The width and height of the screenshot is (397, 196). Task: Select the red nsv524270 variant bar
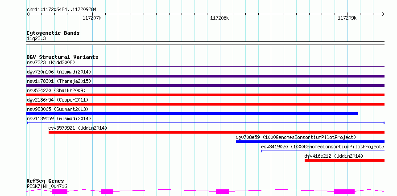205,95
